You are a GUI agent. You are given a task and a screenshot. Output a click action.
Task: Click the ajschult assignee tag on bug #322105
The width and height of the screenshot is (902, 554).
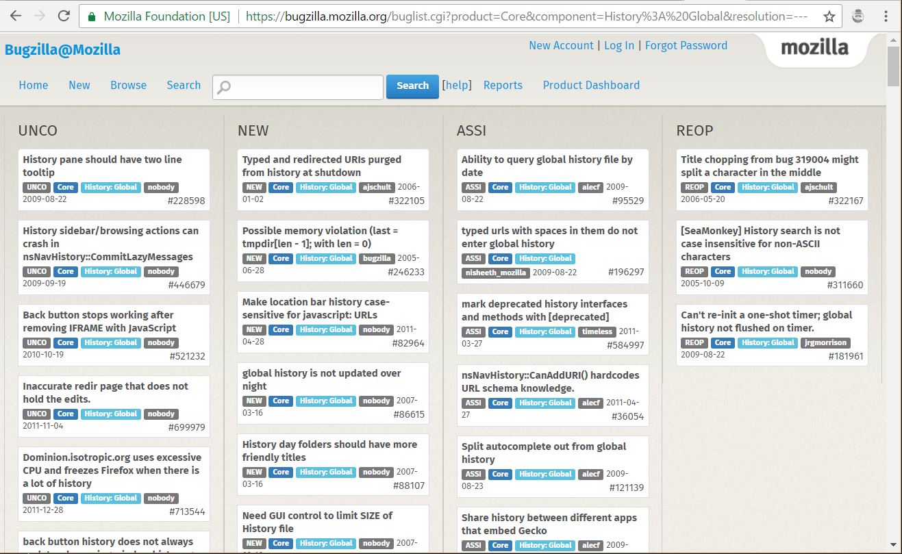click(377, 187)
